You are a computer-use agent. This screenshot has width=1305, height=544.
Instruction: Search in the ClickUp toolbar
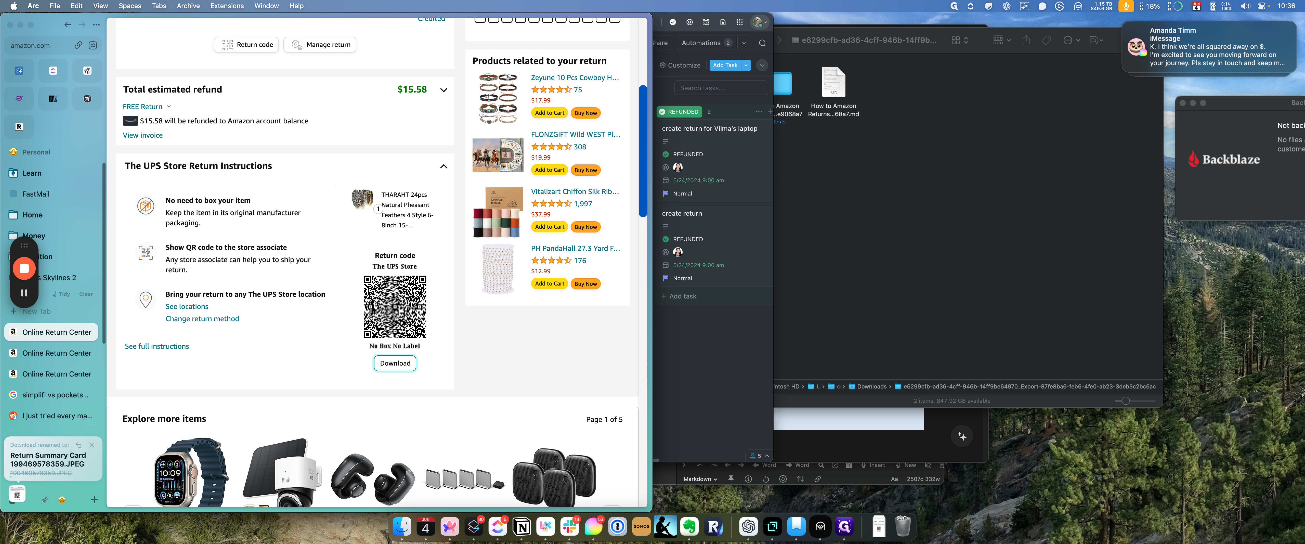[x=762, y=43]
